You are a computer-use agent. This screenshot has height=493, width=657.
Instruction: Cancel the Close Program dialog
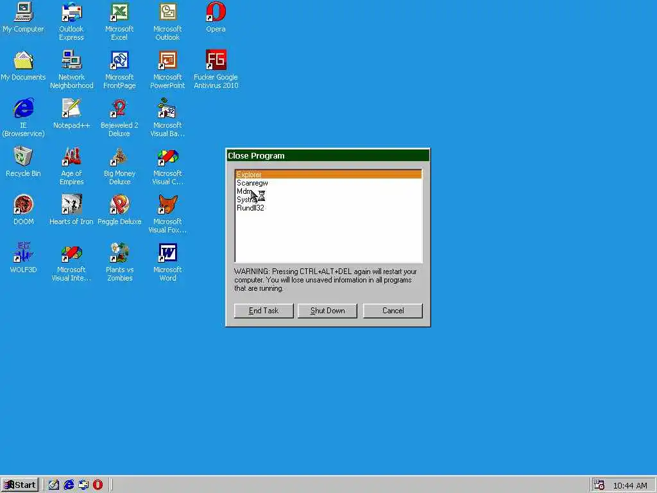pos(393,311)
